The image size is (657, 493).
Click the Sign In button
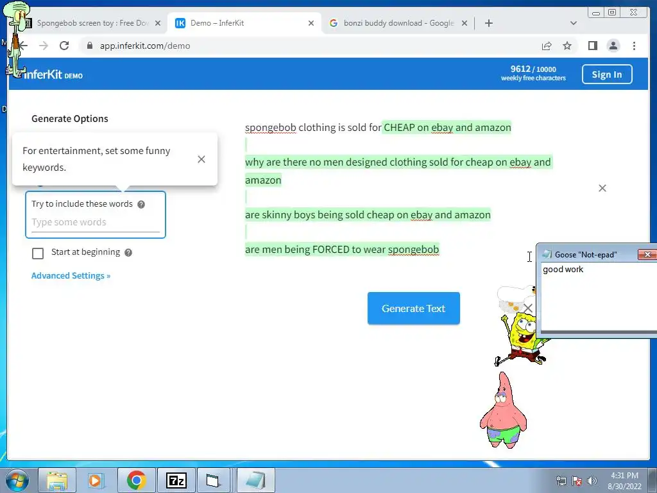[607, 74]
